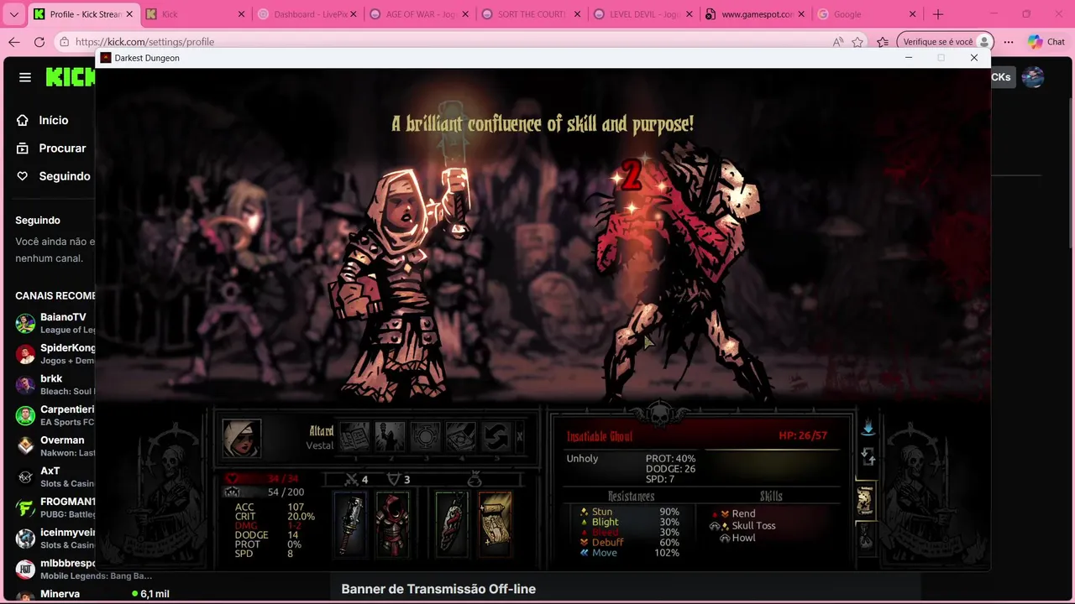
Task: Open Kick hamburger sidebar menu
Action: pyautogui.click(x=25, y=77)
